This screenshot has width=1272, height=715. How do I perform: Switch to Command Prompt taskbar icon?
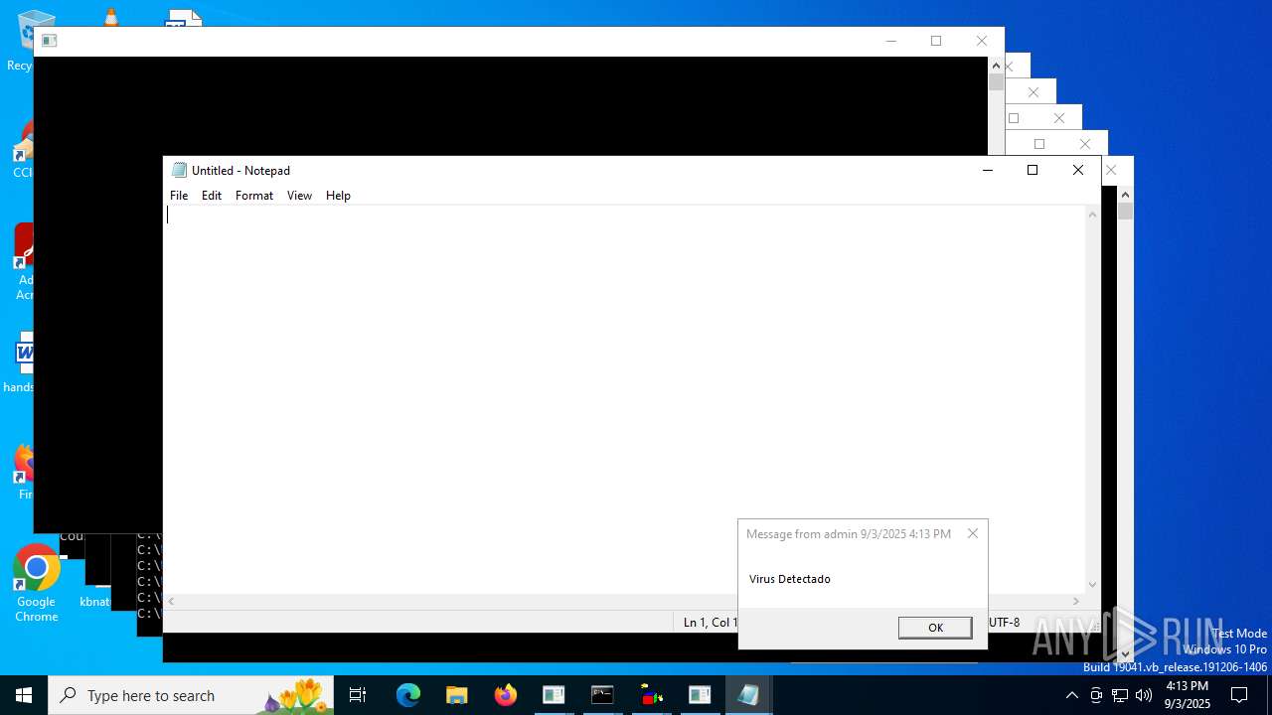(602, 695)
